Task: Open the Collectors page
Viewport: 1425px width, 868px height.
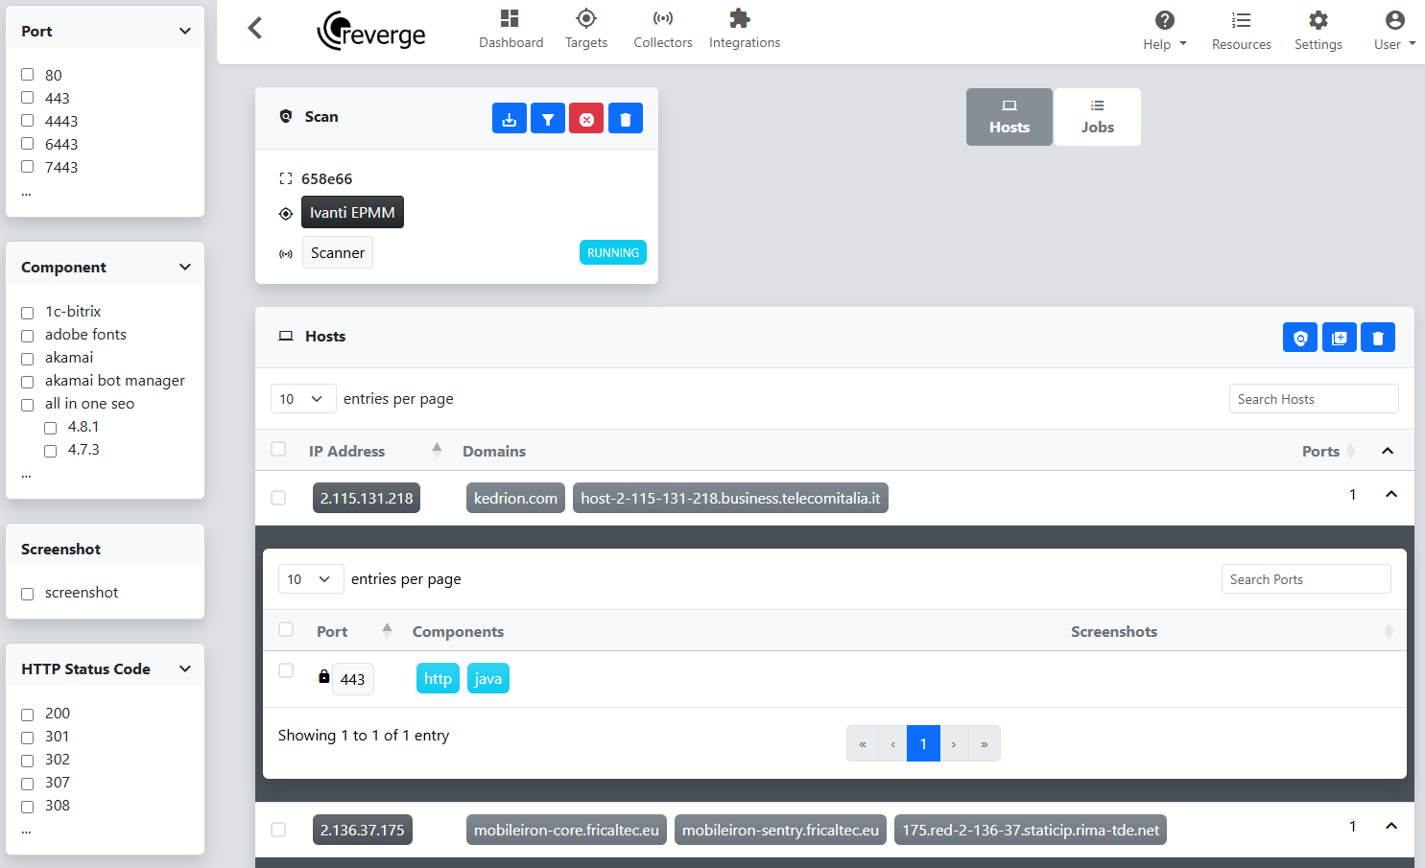Action: pyautogui.click(x=663, y=30)
